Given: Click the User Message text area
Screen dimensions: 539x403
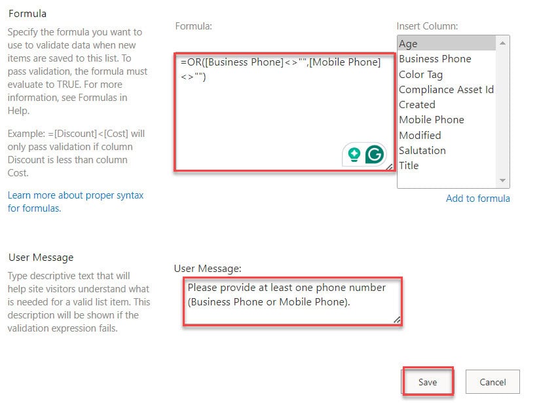Looking at the screenshot, I should click(293, 301).
